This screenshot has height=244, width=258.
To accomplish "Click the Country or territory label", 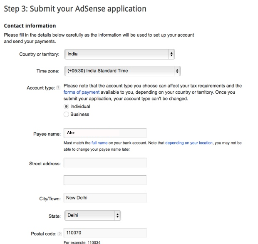I will [39, 54].
